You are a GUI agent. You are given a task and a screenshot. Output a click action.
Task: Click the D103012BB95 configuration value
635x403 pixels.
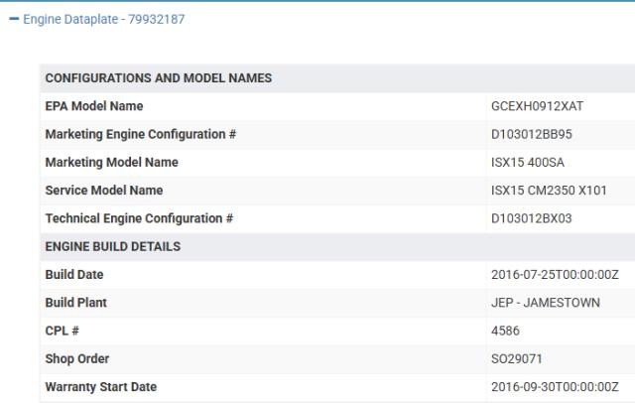click(533, 134)
